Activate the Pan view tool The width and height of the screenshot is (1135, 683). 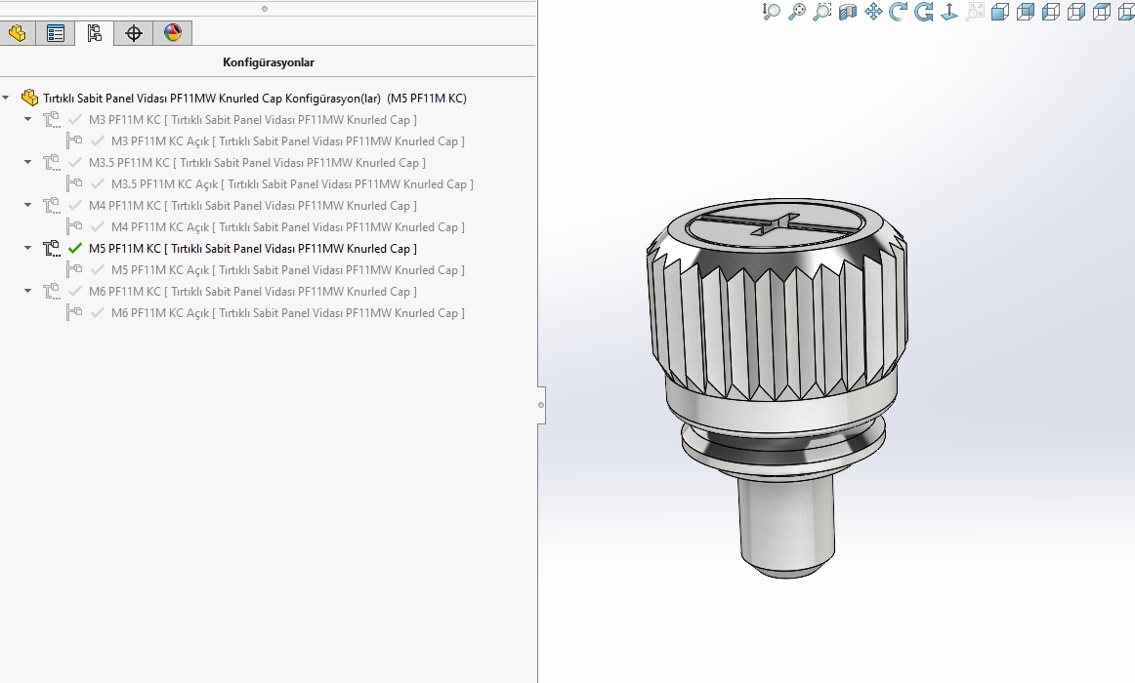pos(873,12)
